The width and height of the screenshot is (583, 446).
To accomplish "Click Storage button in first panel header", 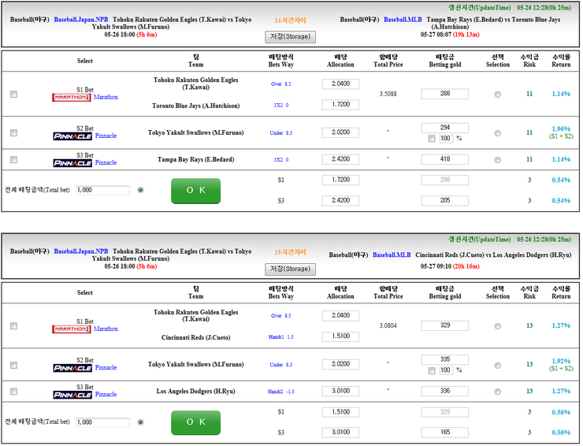I will (x=291, y=37).
